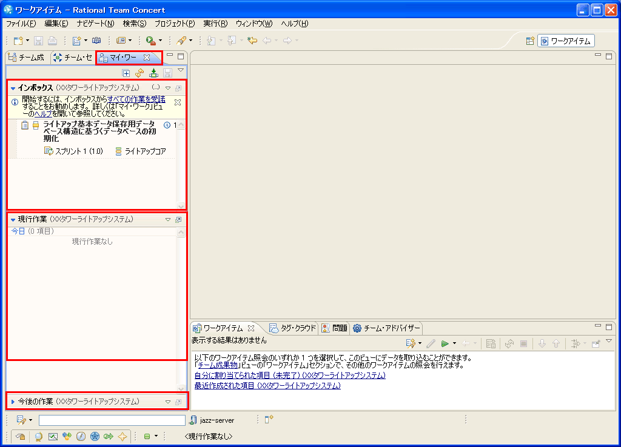621x447 pixels.
Task: Open dropdown beside the quick search filter icon
Action: [30, 420]
